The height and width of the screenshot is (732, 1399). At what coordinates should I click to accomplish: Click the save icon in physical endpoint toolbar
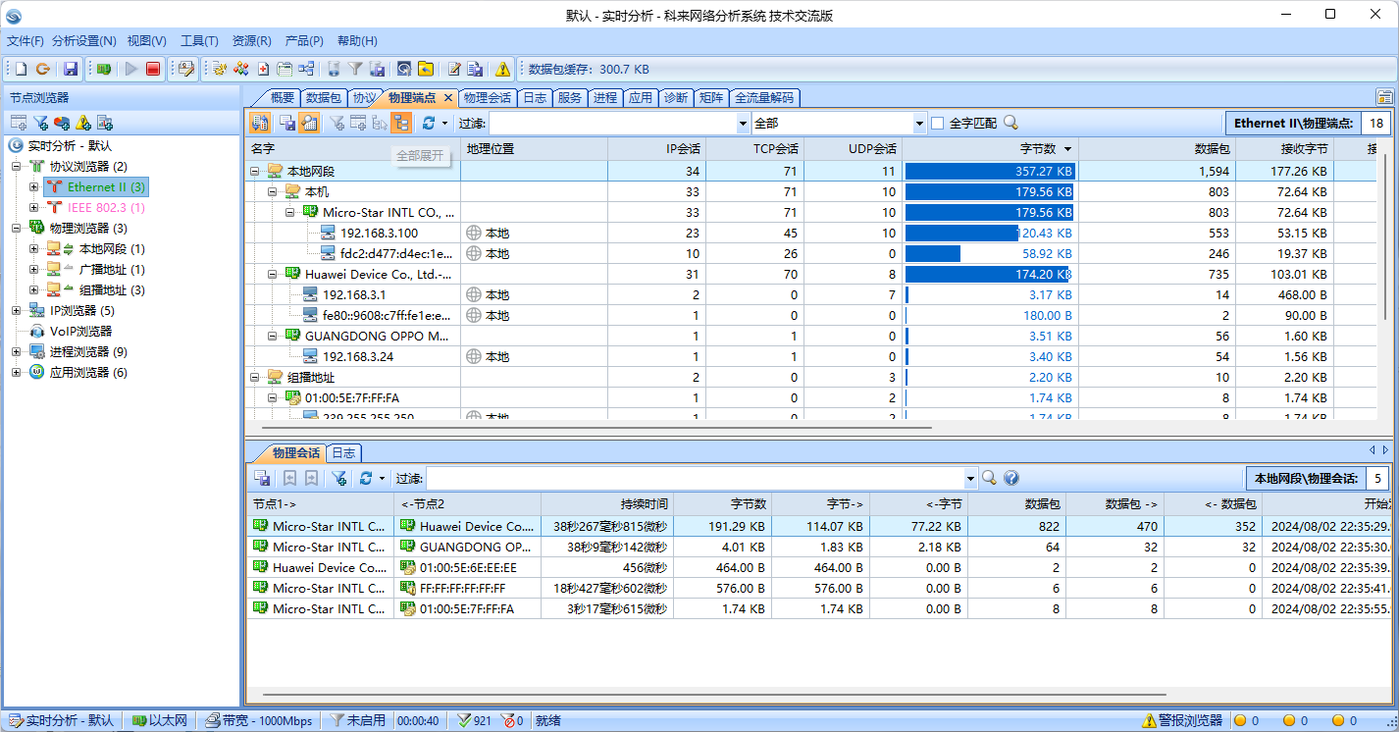pos(287,123)
